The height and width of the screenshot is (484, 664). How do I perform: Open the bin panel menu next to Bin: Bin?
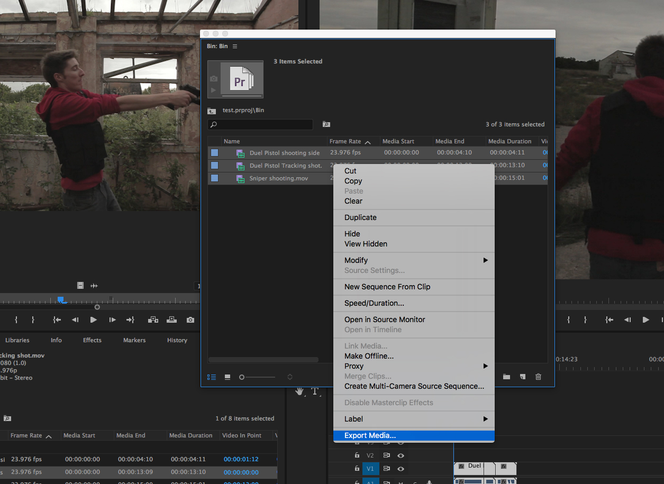(x=234, y=46)
